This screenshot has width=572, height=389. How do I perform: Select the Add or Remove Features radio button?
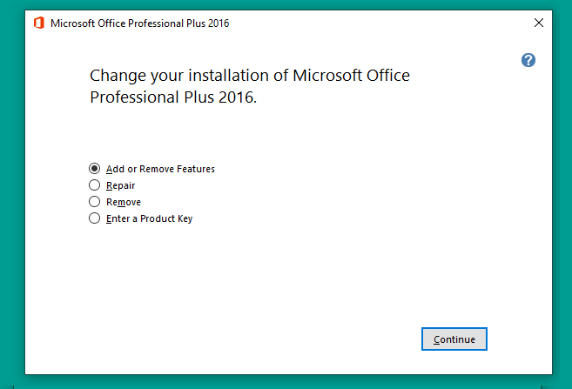click(x=94, y=169)
